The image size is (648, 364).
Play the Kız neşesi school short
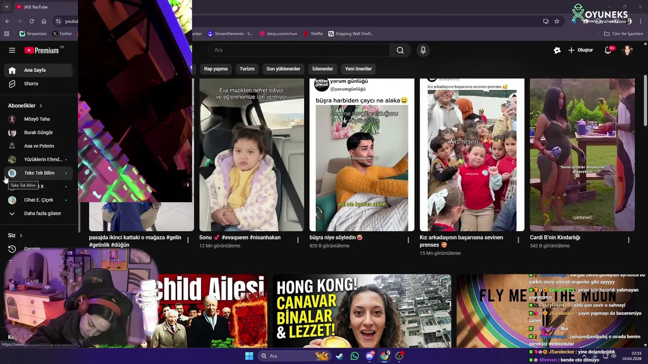coord(472,155)
